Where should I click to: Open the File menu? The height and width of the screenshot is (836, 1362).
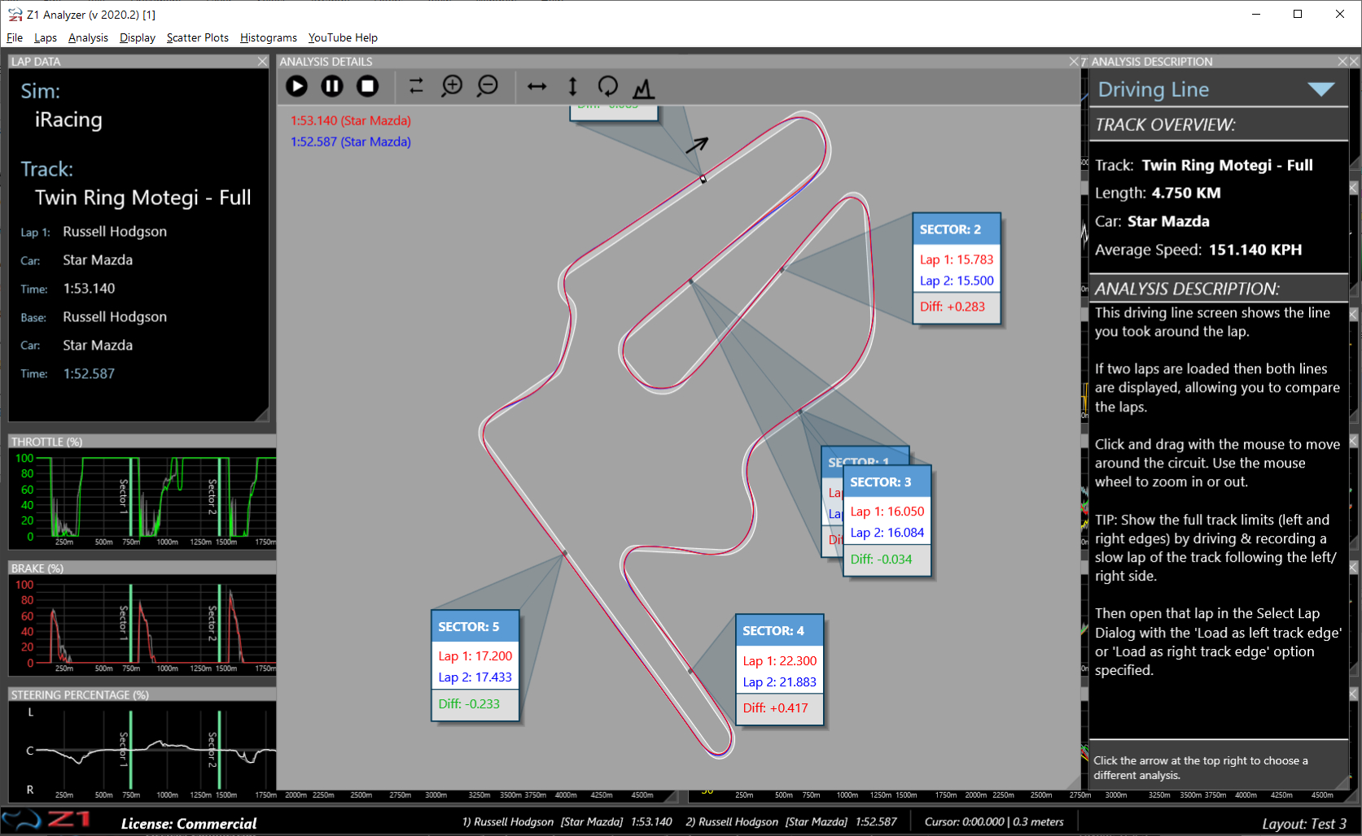pyautogui.click(x=15, y=37)
